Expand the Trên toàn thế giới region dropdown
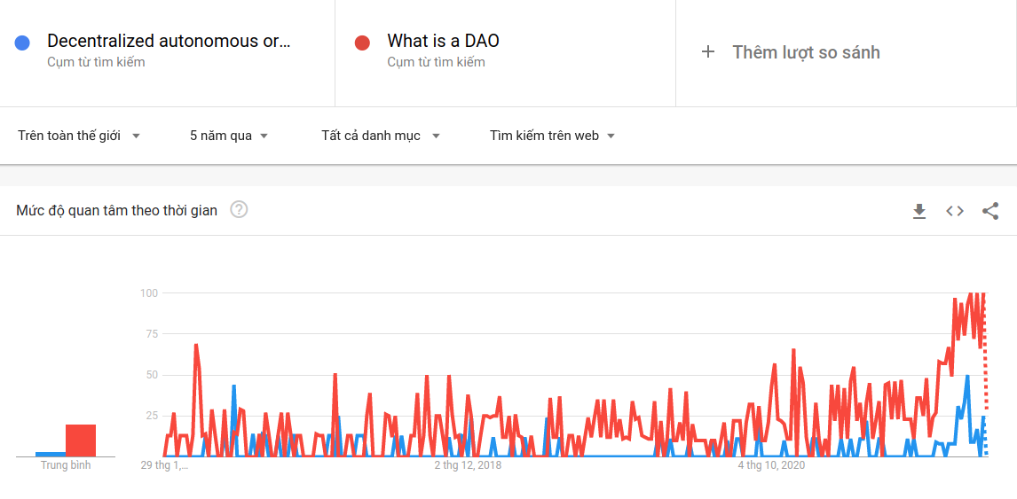This screenshot has height=499, width=1017. [79, 136]
